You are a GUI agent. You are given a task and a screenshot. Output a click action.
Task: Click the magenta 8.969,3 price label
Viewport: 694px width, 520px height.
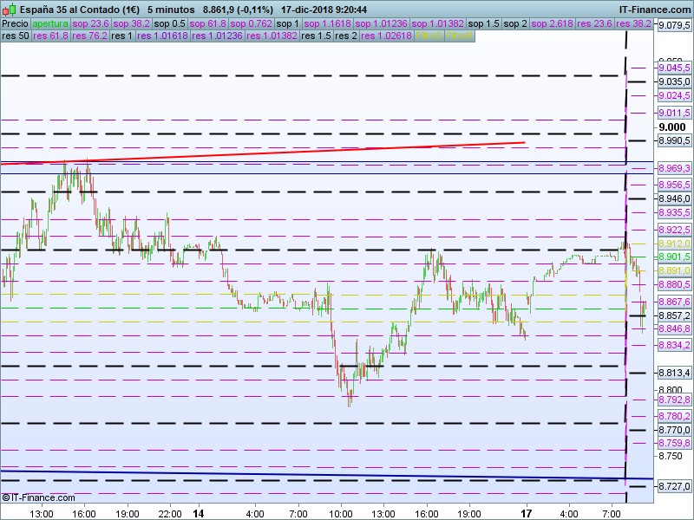674,168
